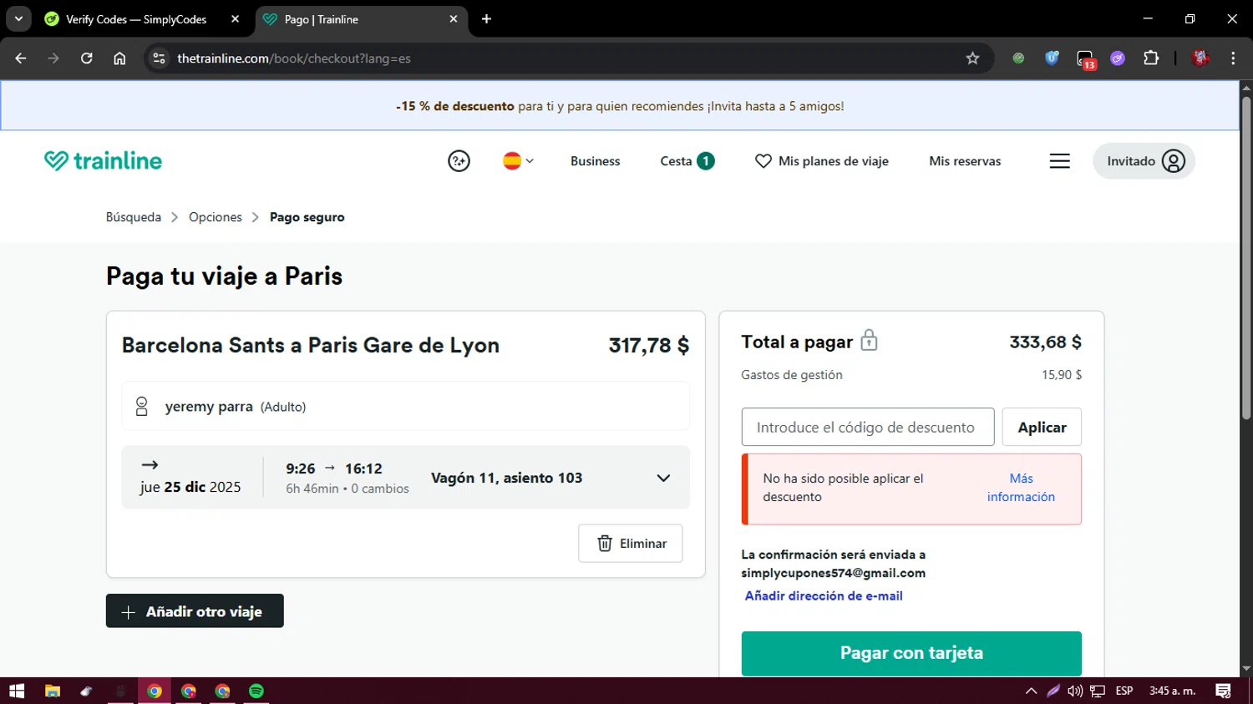Bookmark this page with star icon

tap(972, 58)
